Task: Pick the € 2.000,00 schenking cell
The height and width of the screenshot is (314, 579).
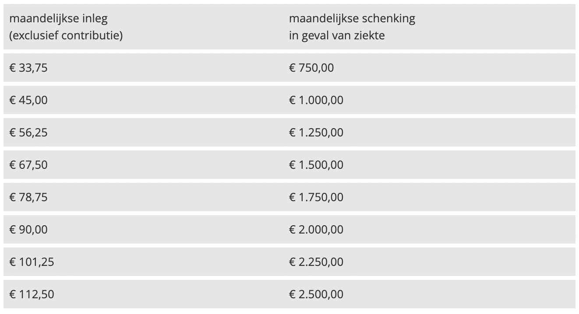Action: (316, 230)
